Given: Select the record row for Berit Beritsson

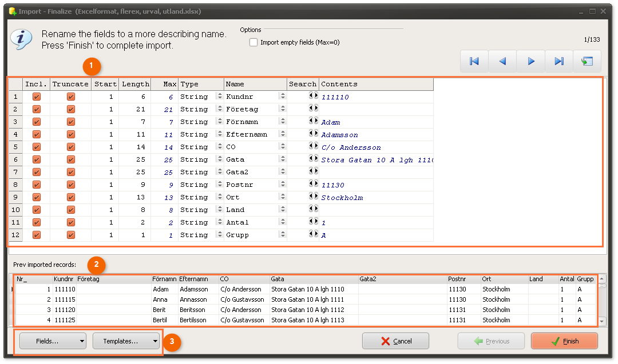Looking at the screenshot, I should (305, 310).
